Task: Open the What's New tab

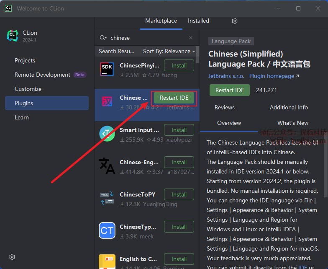Action: click(292, 123)
